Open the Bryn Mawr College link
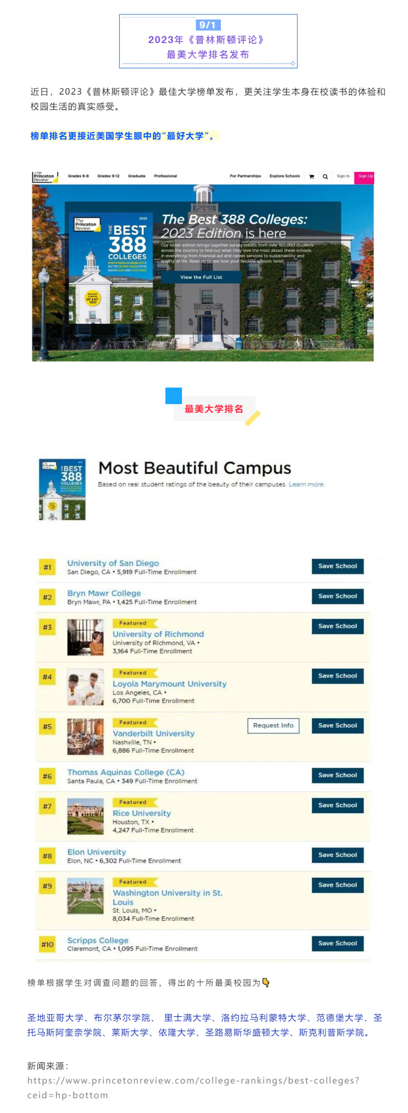Viewport: 408px width, 1113px height. tap(104, 593)
